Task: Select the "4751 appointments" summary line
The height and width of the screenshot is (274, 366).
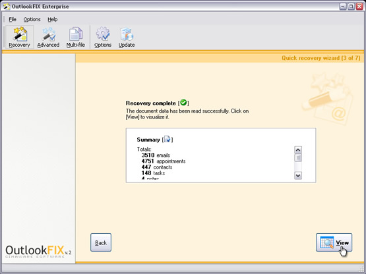Action: point(164,161)
